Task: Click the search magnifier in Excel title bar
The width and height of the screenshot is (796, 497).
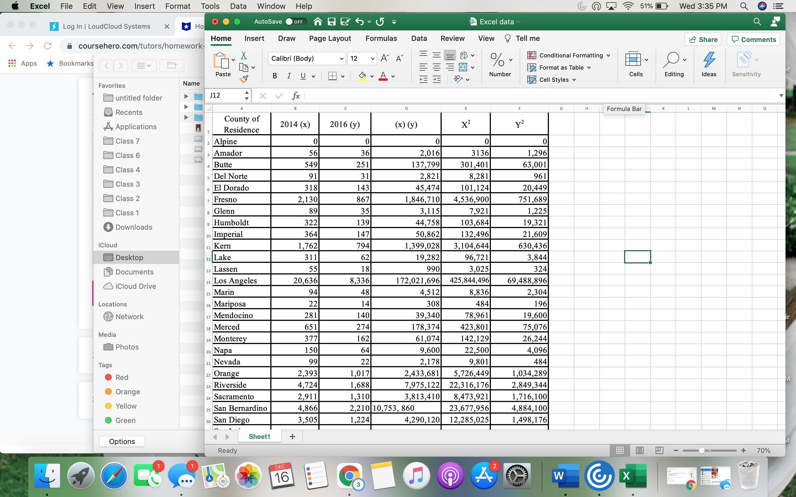Action: pos(757,22)
